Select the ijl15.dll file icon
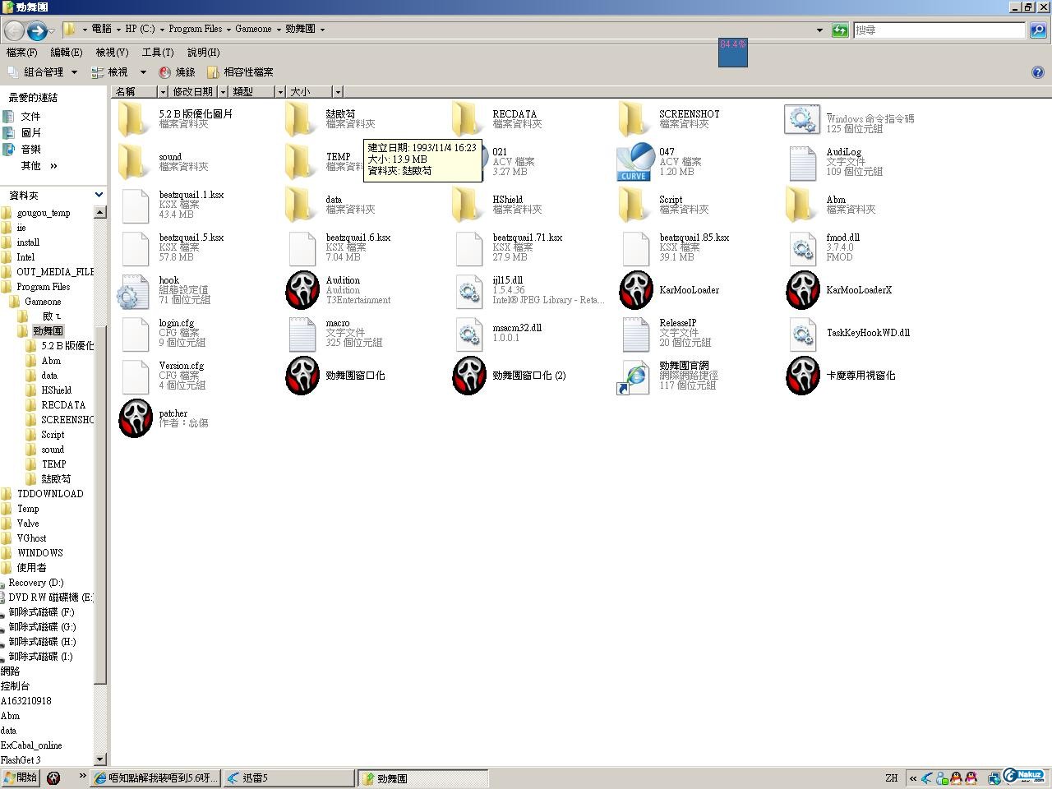 click(468, 291)
